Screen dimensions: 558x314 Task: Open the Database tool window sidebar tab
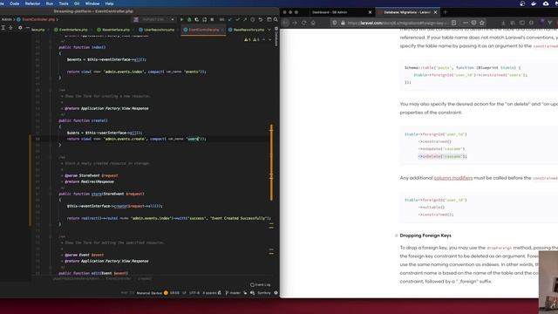(276, 36)
